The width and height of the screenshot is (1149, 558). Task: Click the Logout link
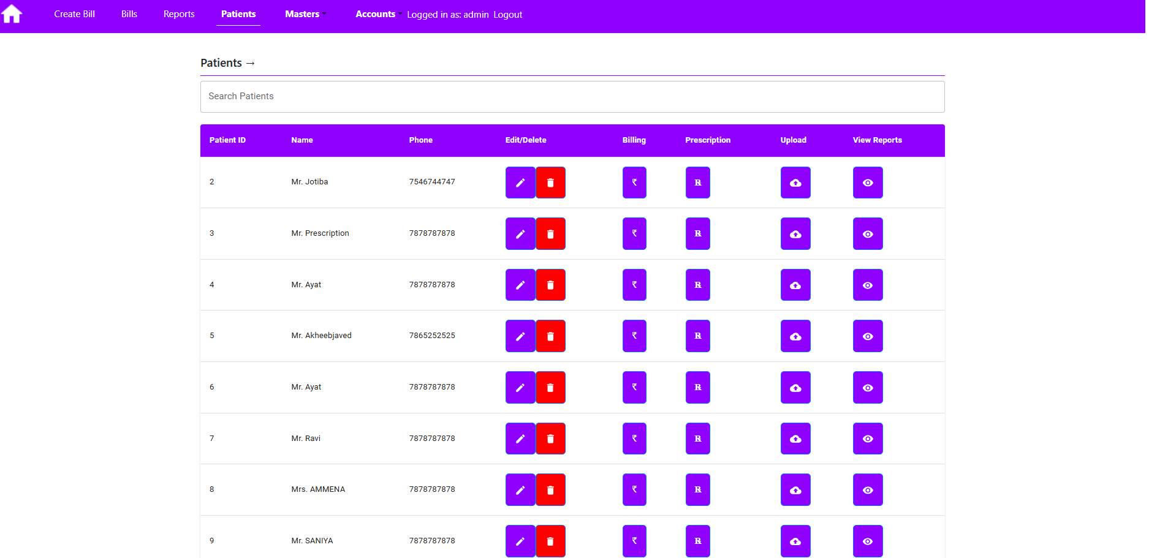pos(508,15)
